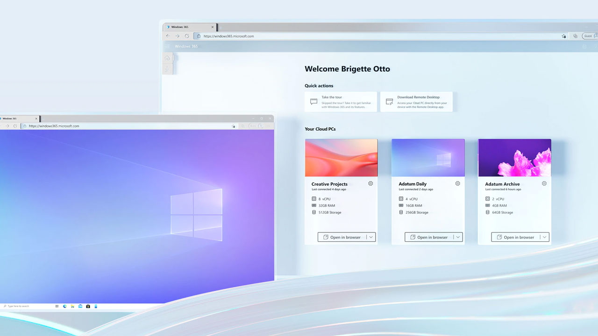The height and width of the screenshot is (336, 598).
Task: Close the Windows 365 tab in front browser
Action: [36, 119]
